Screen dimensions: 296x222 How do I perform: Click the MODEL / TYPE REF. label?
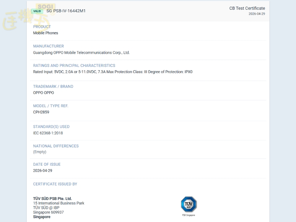click(51, 106)
